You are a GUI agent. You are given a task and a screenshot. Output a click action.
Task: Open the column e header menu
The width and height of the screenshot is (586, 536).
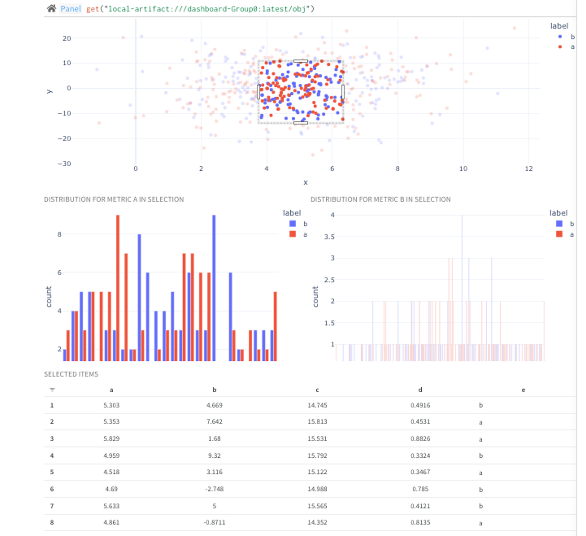523,390
